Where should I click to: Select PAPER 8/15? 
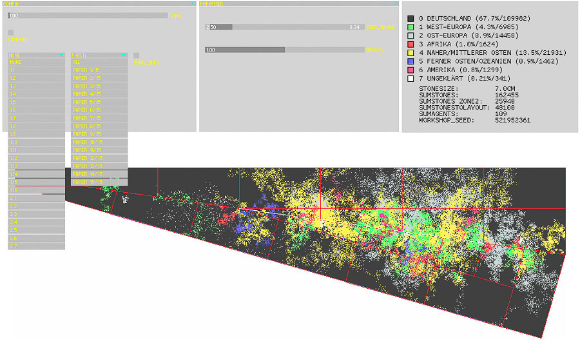[x=99, y=126]
